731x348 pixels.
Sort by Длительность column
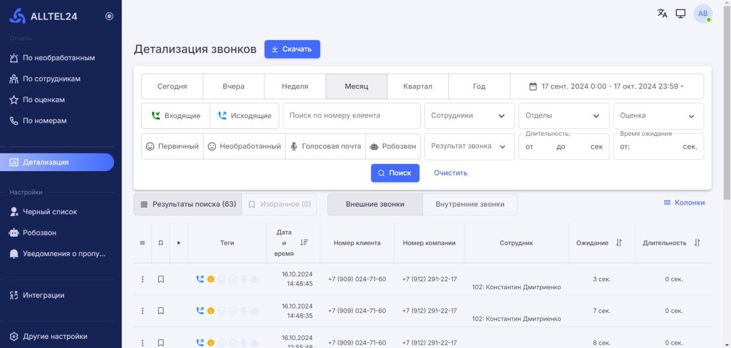click(x=697, y=242)
